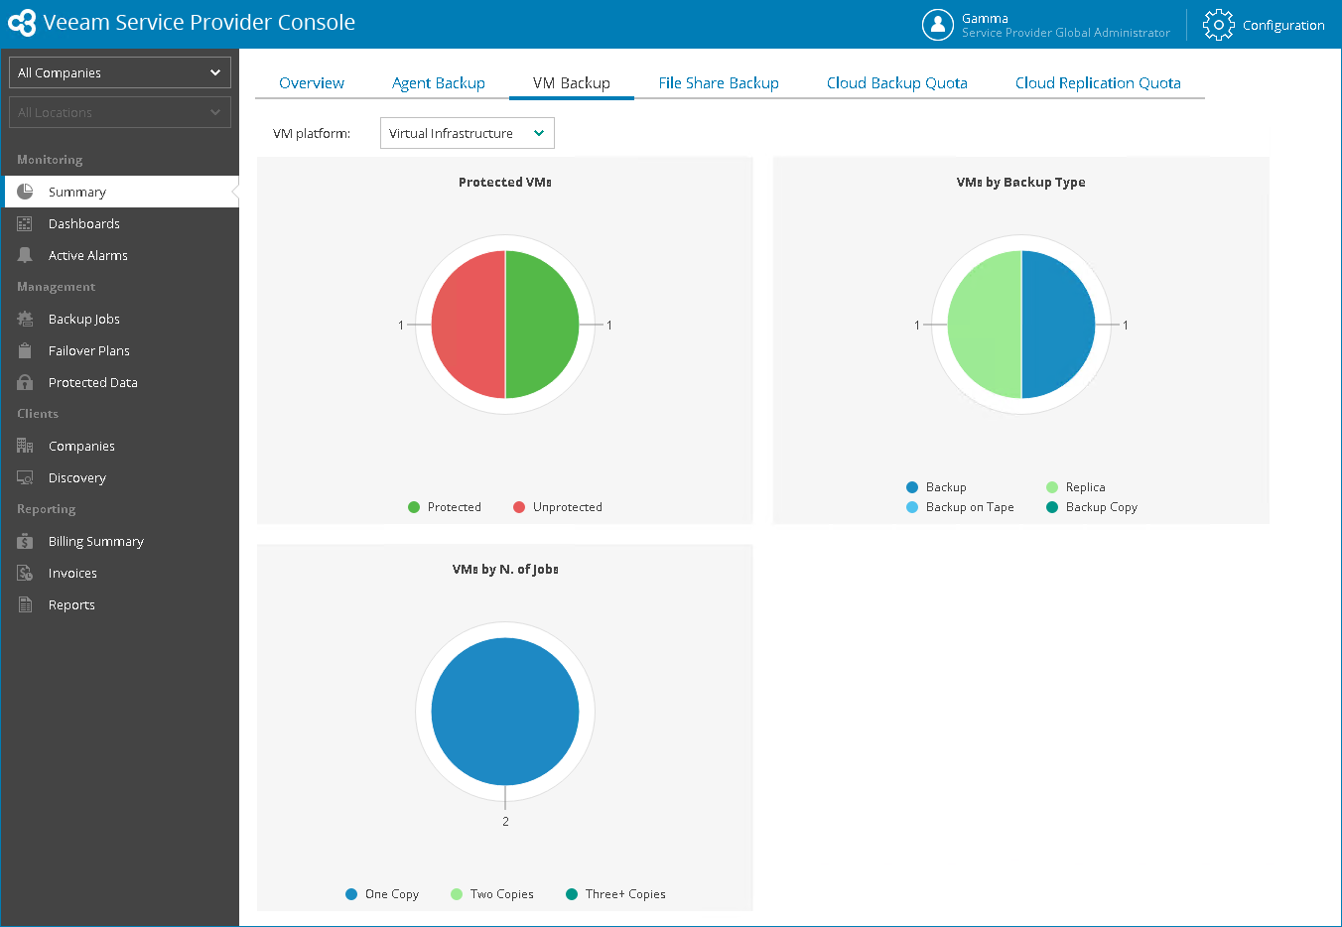This screenshot has height=927, width=1342.
Task: Open Active Alarms bell icon
Action: pos(25,255)
